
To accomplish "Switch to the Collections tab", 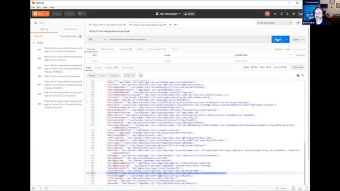I will click(71, 29).
